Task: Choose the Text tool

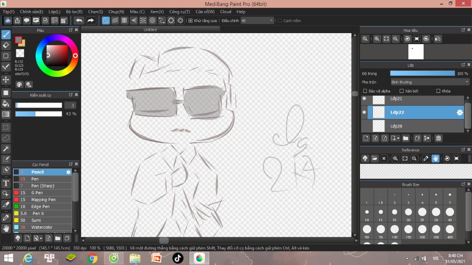Action: pyautogui.click(x=6, y=183)
